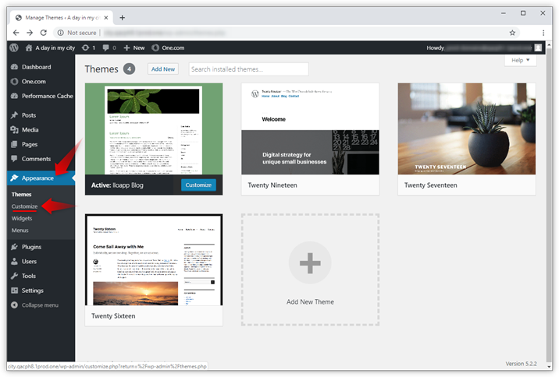Image resolution: width=559 pixels, height=377 pixels.
Task: Select the Twenty Seventeen theme thumbnail
Action: click(467, 129)
